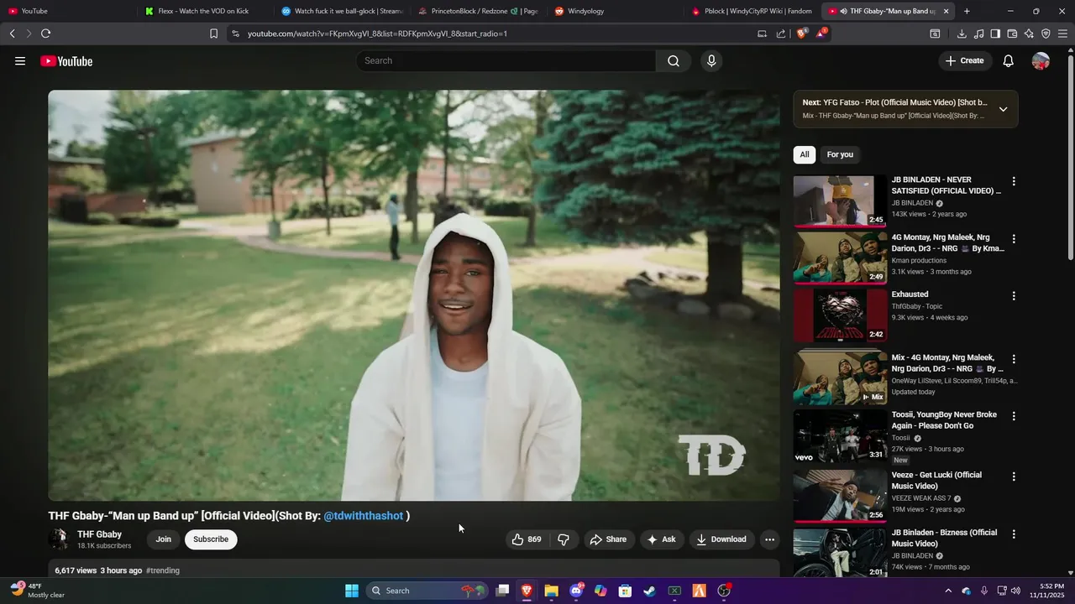The image size is (1075, 604).
Task: Start voice search with the microphone
Action: (x=711, y=61)
